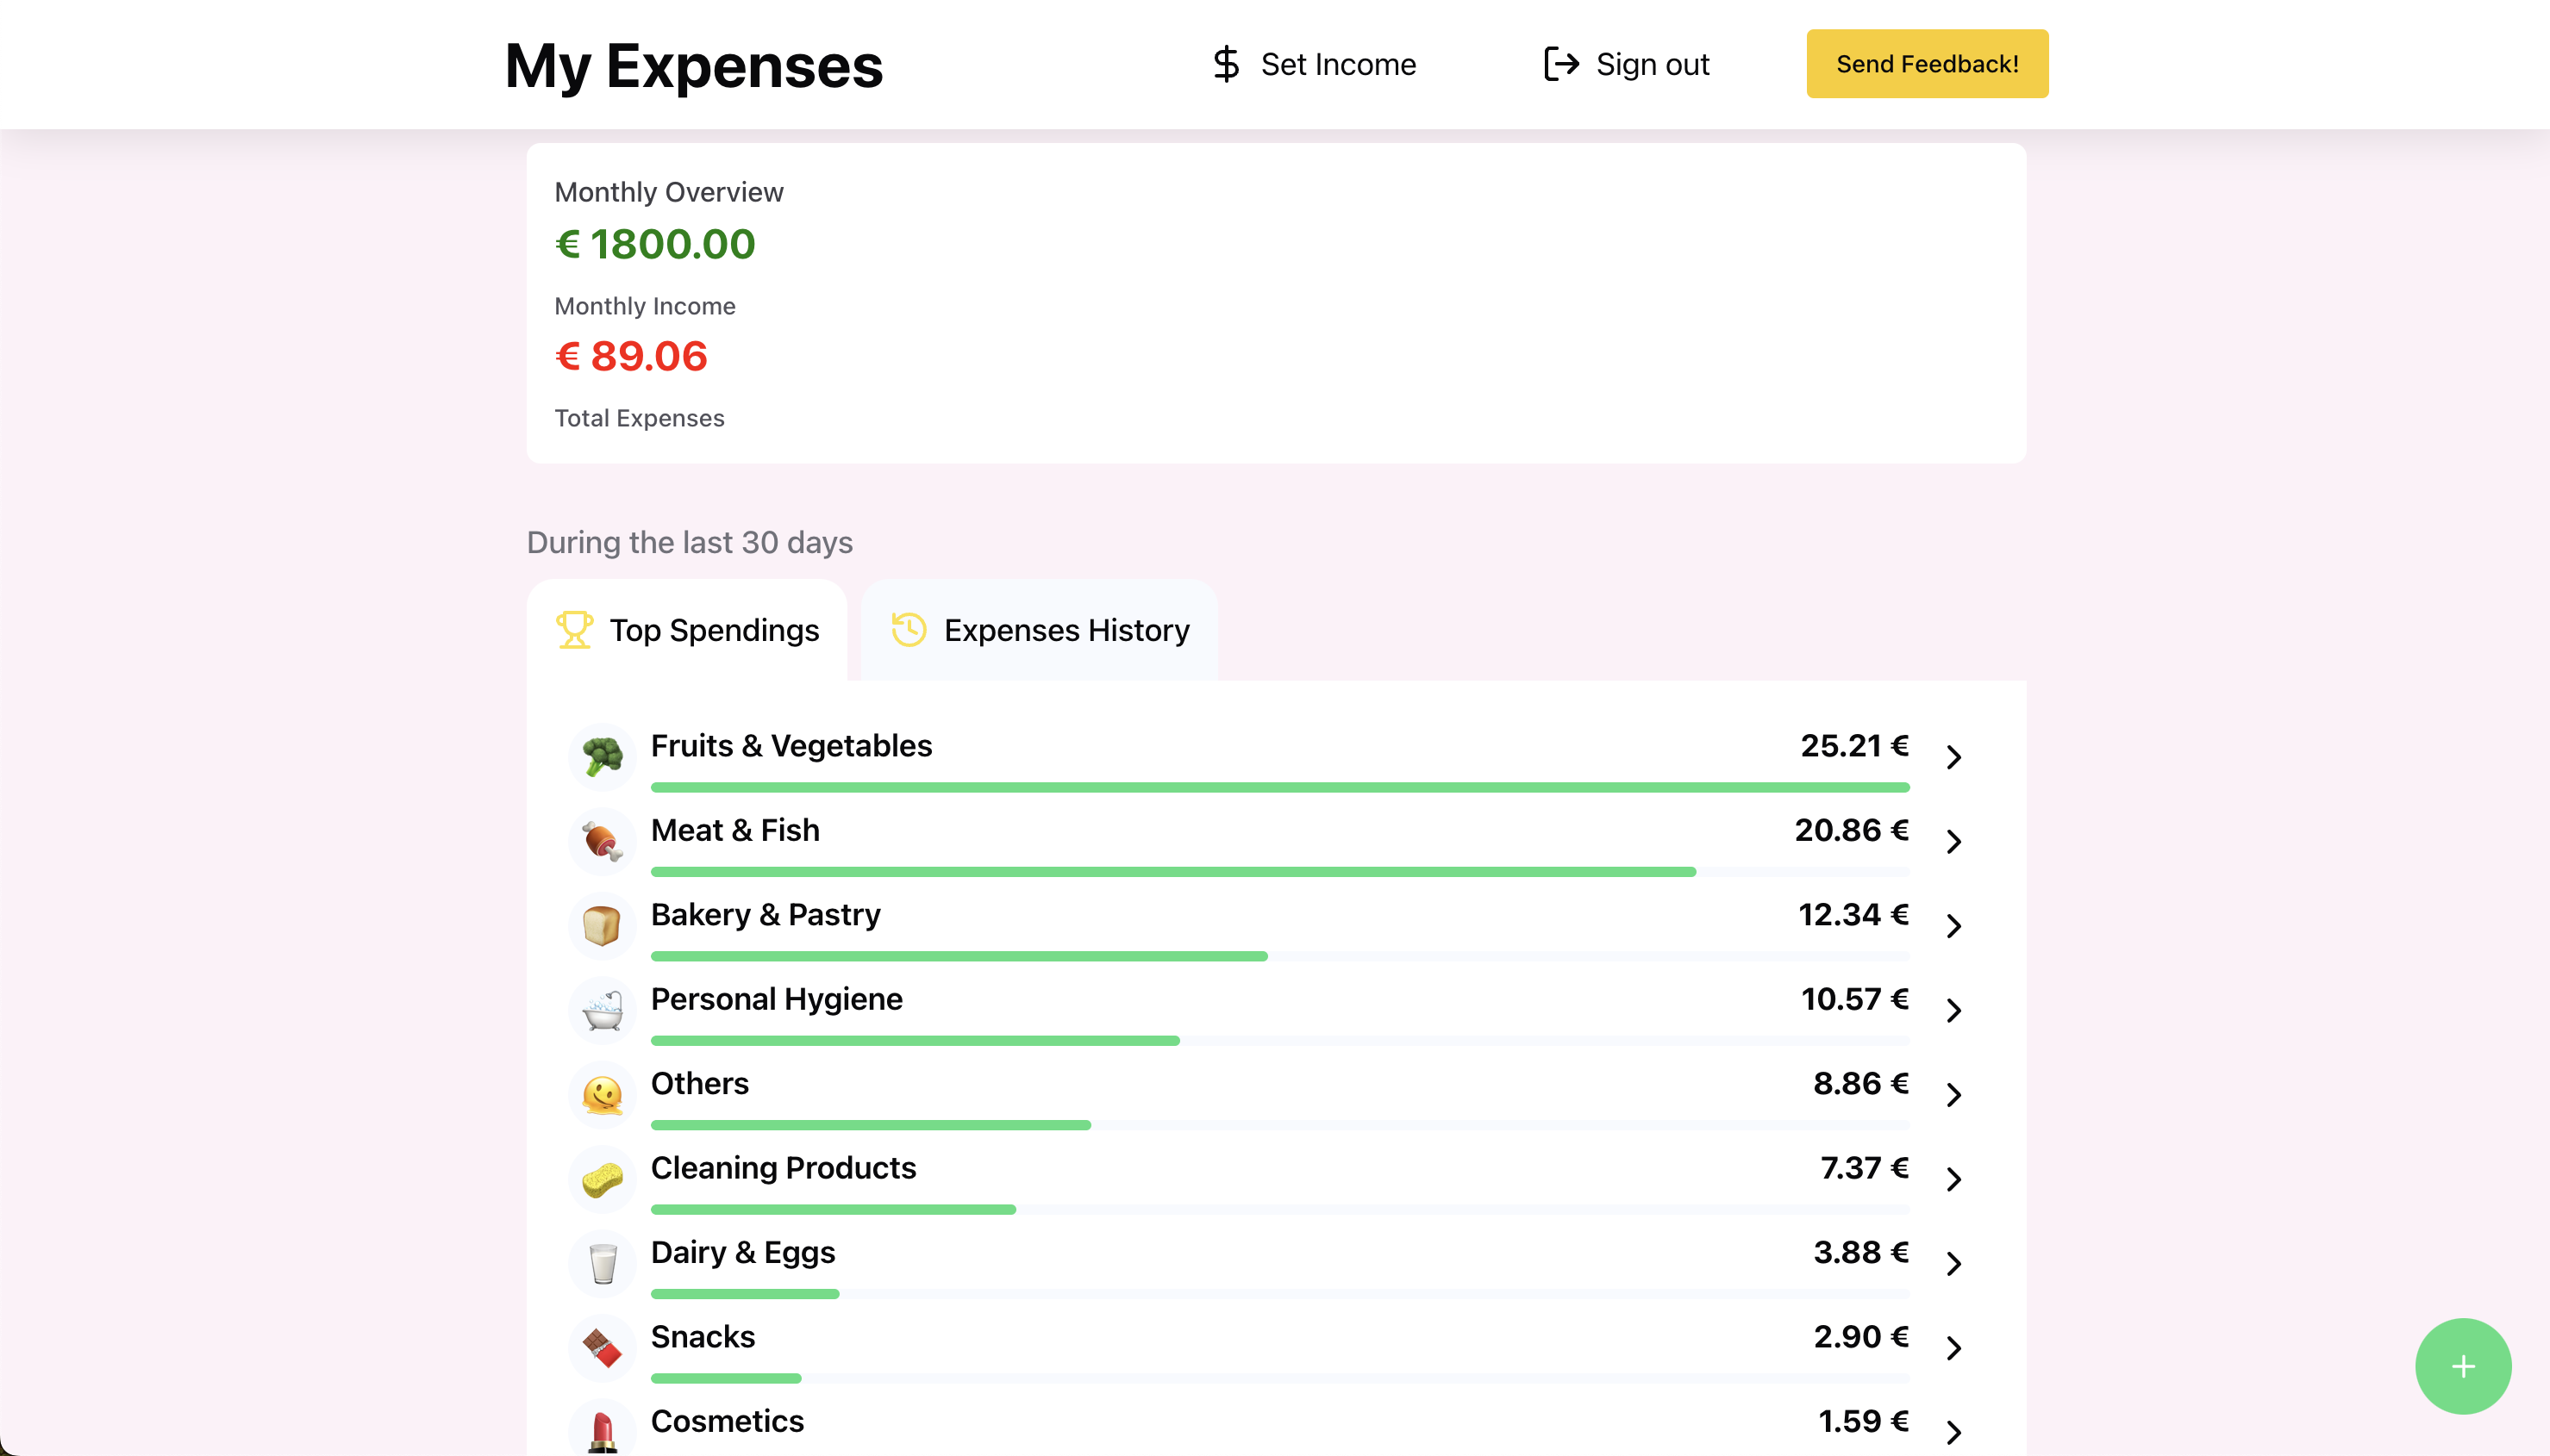The height and width of the screenshot is (1456, 2550).
Task: Expand the Others category chevron arrow
Action: tap(1953, 1095)
